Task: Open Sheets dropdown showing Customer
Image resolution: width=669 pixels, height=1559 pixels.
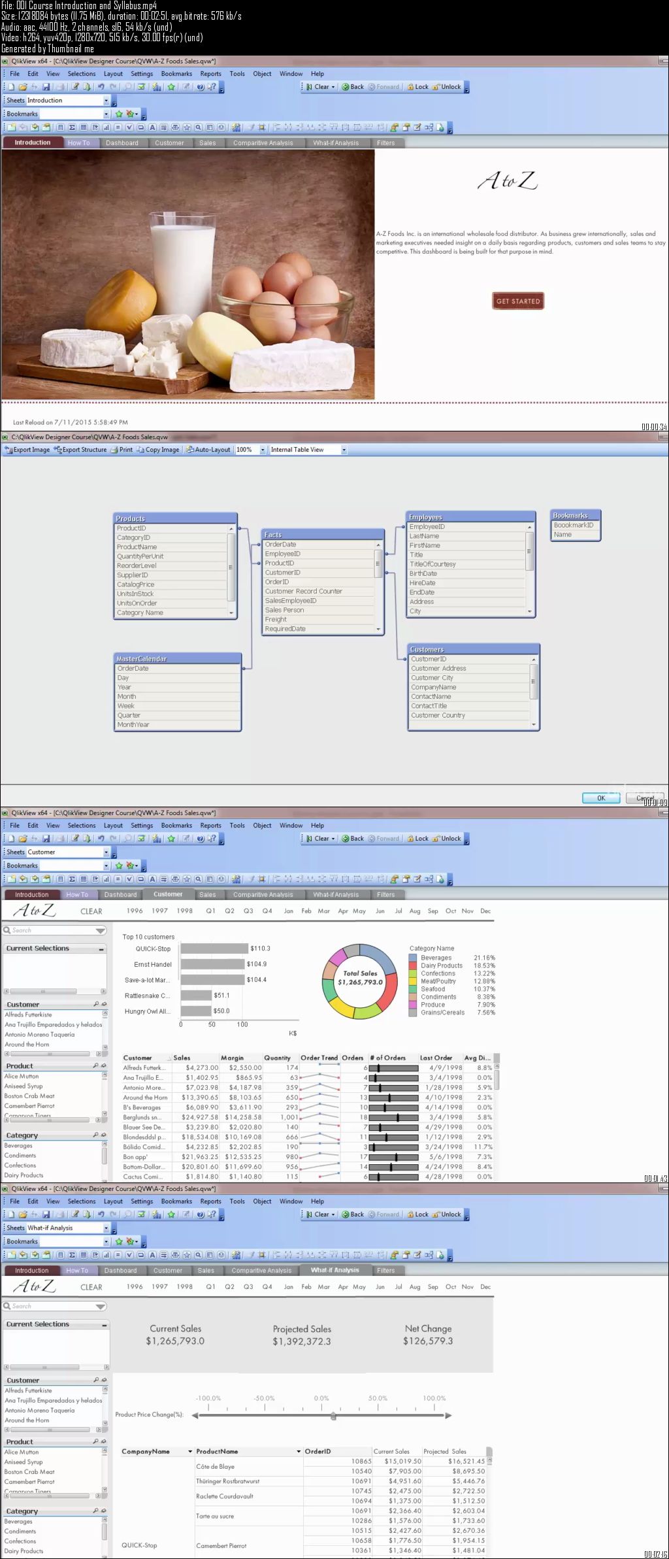Action: point(106,852)
